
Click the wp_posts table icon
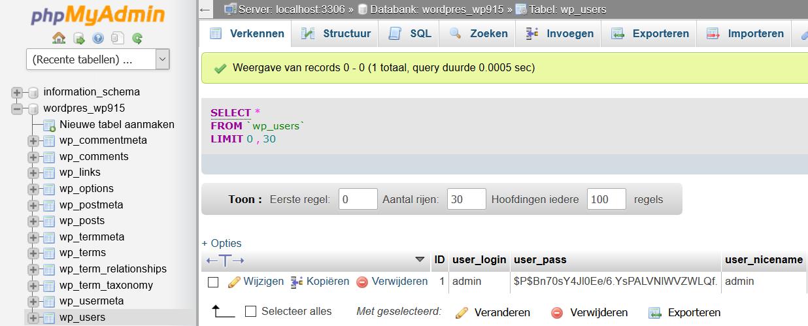point(49,221)
